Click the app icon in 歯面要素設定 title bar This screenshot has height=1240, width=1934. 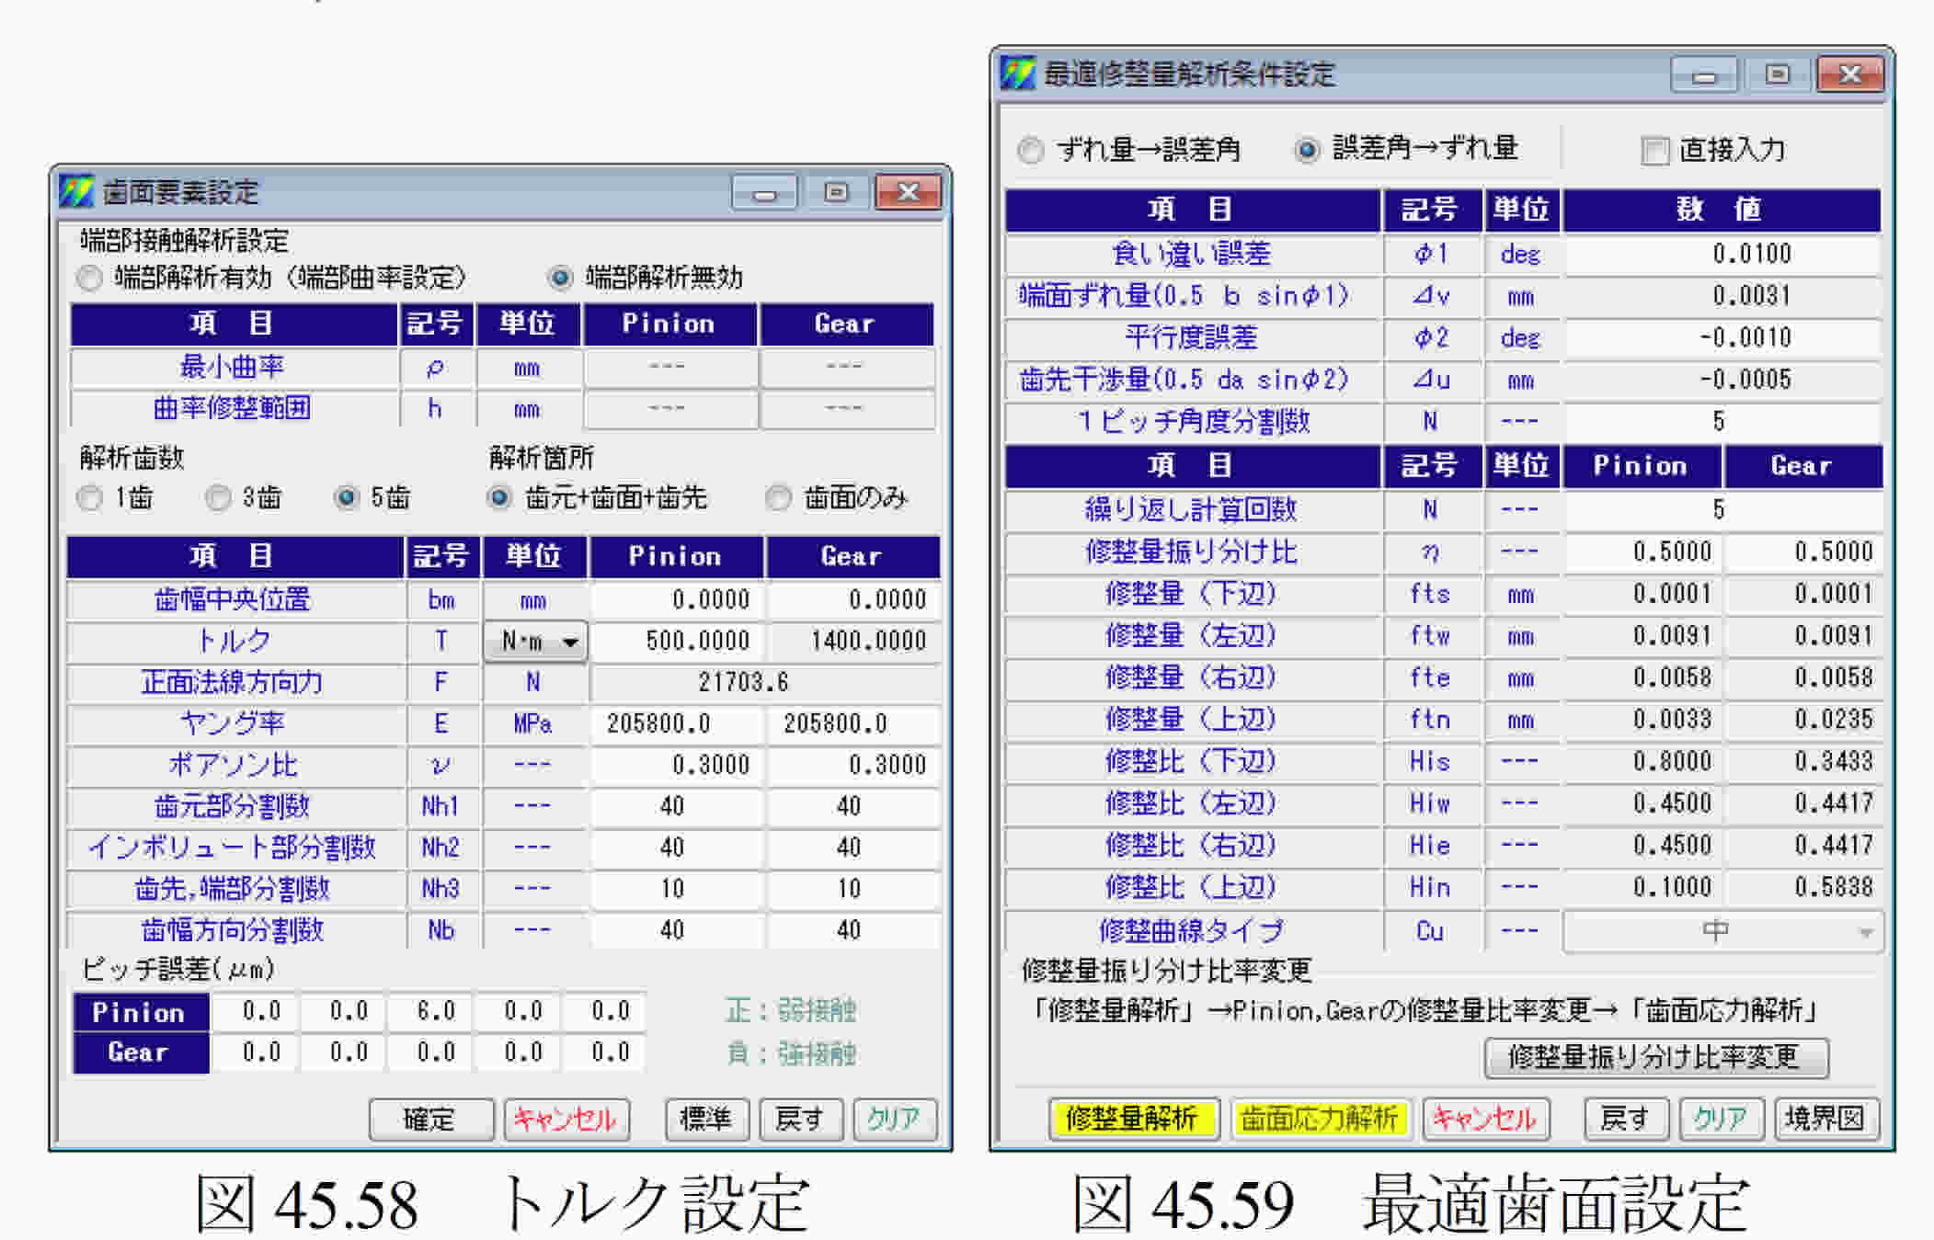(76, 191)
